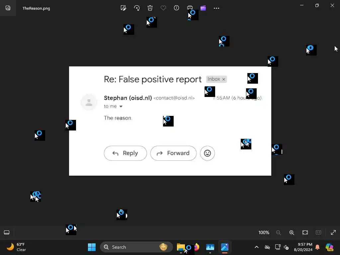Open the Edit image tool
340x255 pixels.
tap(124, 8)
